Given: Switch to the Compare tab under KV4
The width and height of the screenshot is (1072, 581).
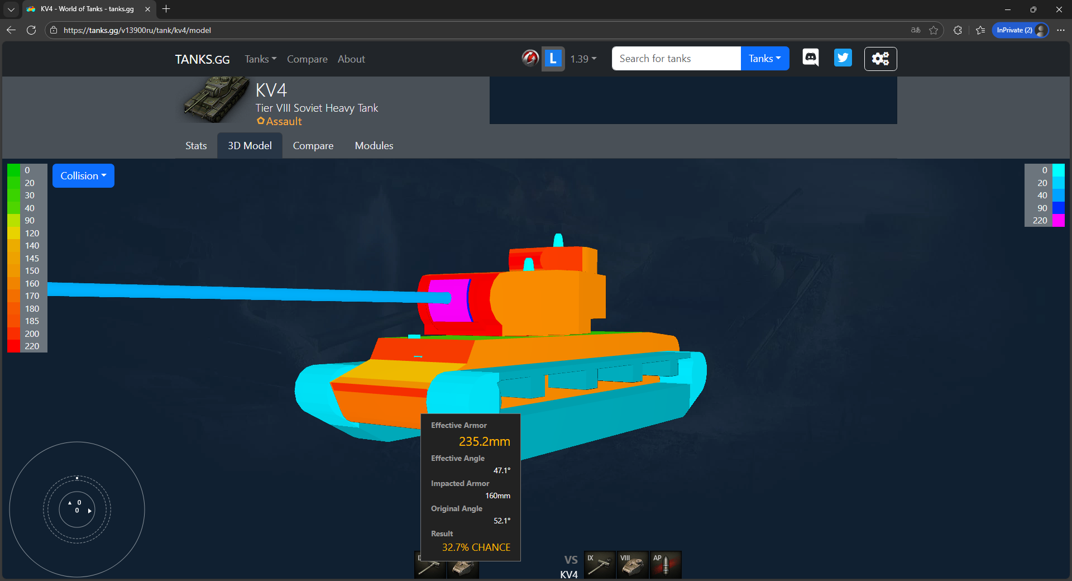Looking at the screenshot, I should coord(313,146).
